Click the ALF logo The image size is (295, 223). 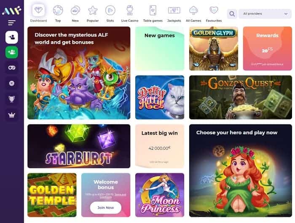pyautogui.click(x=12, y=11)
